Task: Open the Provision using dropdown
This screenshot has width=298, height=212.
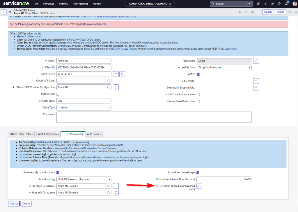Action: [x=84, y=179]
